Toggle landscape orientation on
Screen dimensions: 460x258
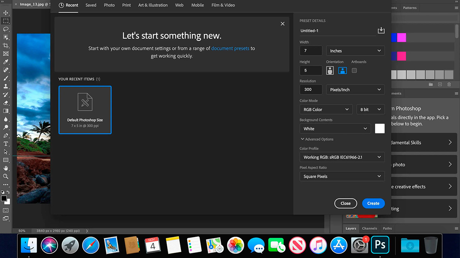pos(342,70)
